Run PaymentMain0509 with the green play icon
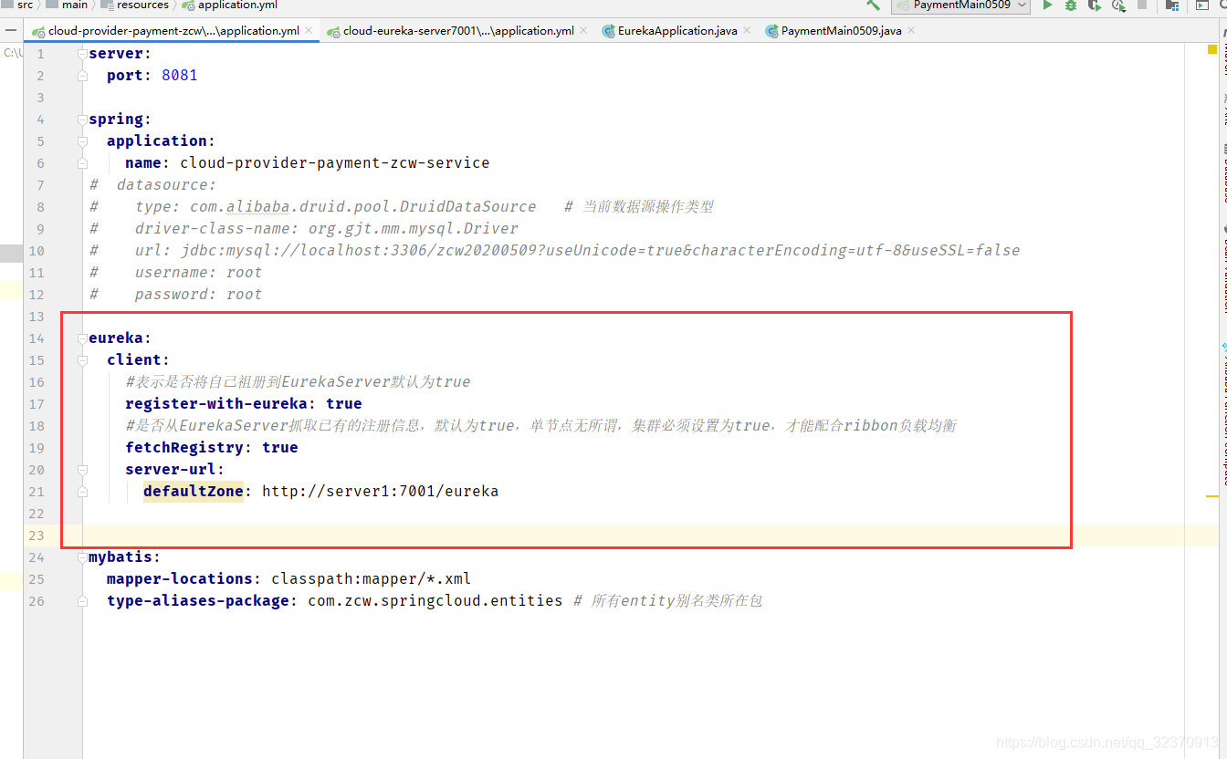 1047,5
